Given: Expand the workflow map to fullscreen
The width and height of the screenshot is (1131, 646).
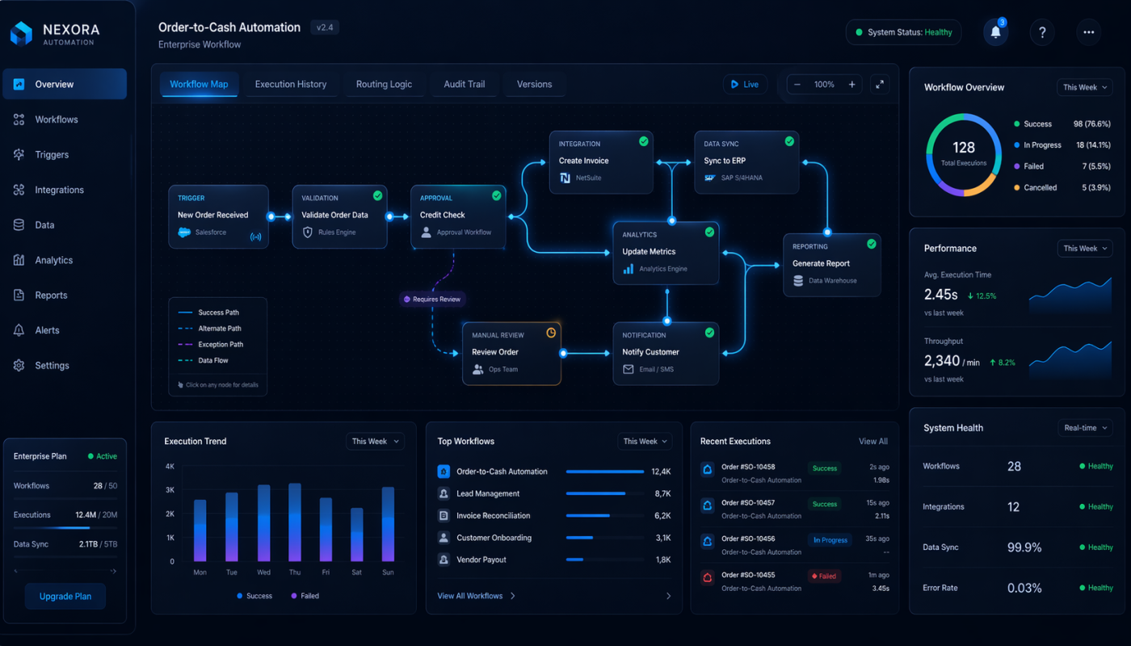Looking at the screenshot, I should (880, 83).
